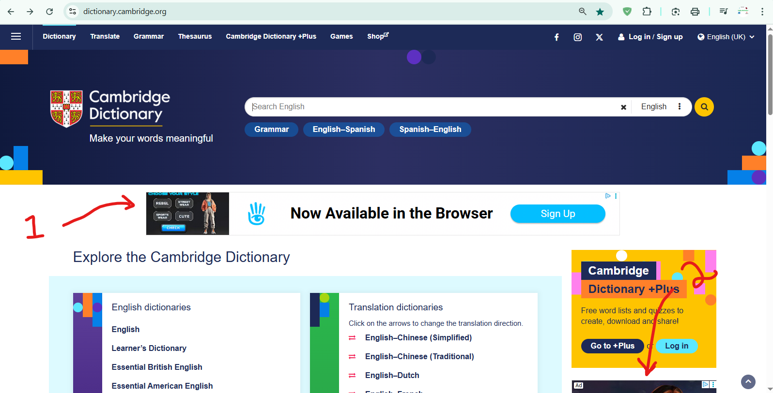Select the English–Spanish pill button

pos(344,130)
